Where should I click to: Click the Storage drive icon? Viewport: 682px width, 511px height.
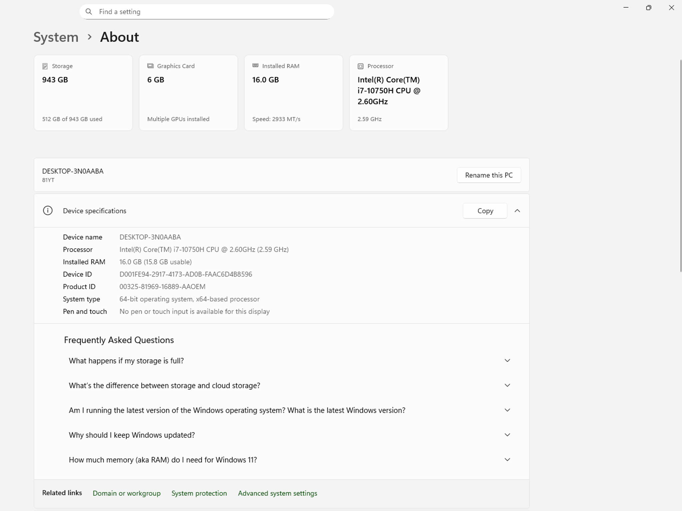tap(45, 66)
